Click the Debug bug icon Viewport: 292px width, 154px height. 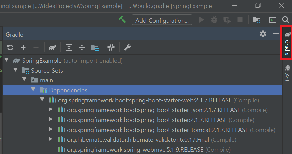214,20
